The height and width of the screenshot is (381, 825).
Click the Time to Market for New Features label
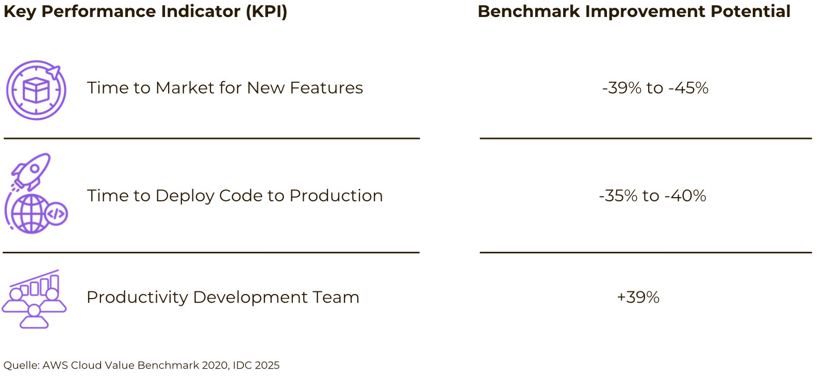pos(225,88)
